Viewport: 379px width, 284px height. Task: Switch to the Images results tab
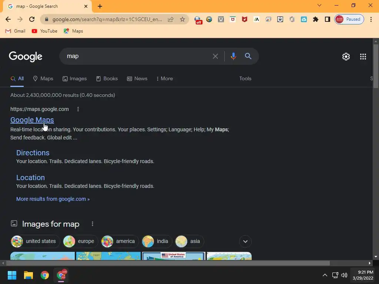coord(75,78)
